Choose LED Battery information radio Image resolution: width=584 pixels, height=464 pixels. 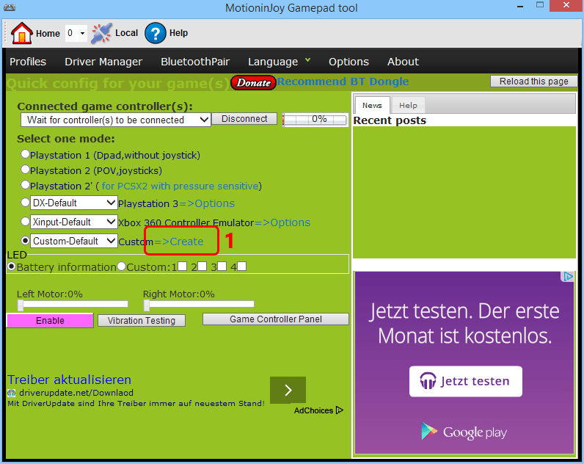[12, 267]
